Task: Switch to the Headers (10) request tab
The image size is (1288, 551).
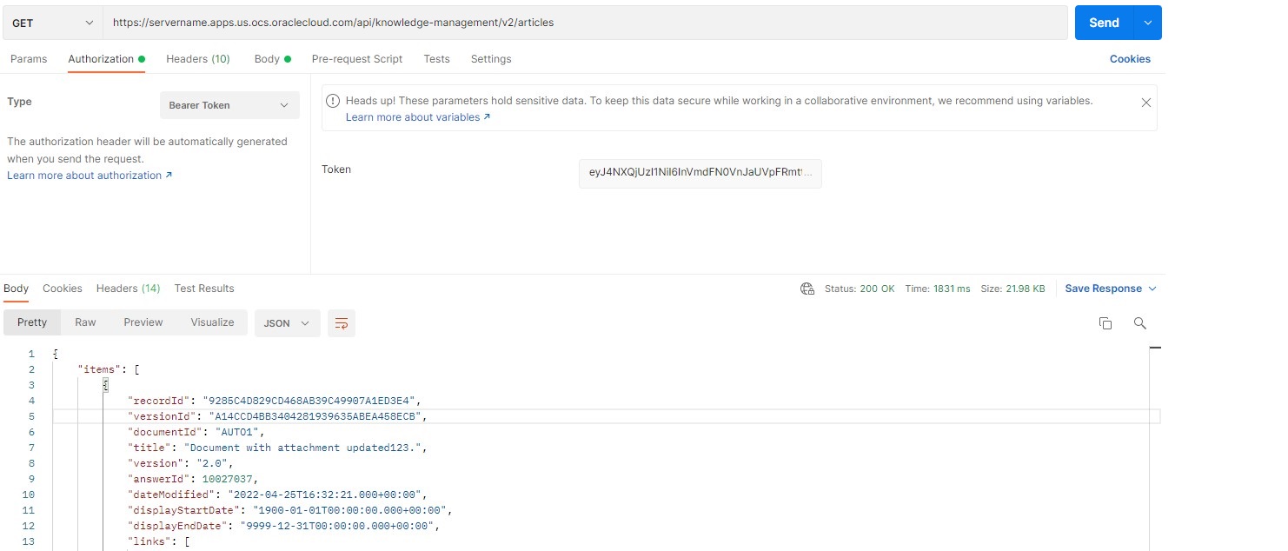Action: tap(197, 58)
